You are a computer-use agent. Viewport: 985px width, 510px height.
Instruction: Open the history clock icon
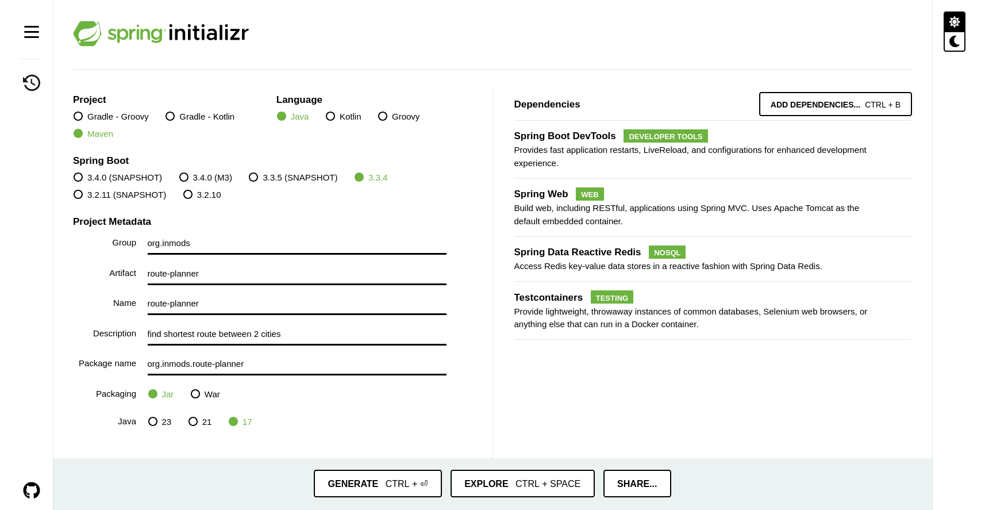32,83
